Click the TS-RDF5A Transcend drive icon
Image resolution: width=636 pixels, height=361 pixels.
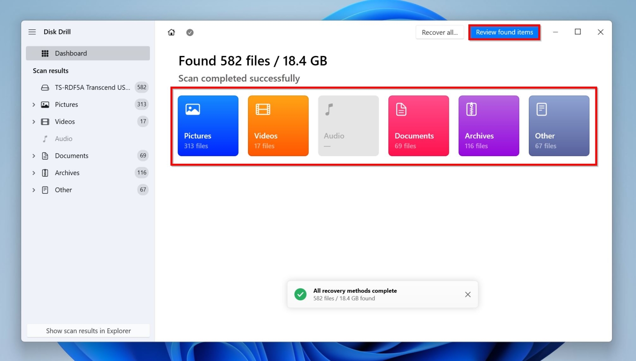pyautogui.click(x=45, y=87)
